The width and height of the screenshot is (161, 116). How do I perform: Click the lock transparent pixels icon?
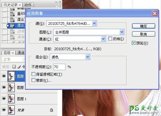tap(14, 67)
